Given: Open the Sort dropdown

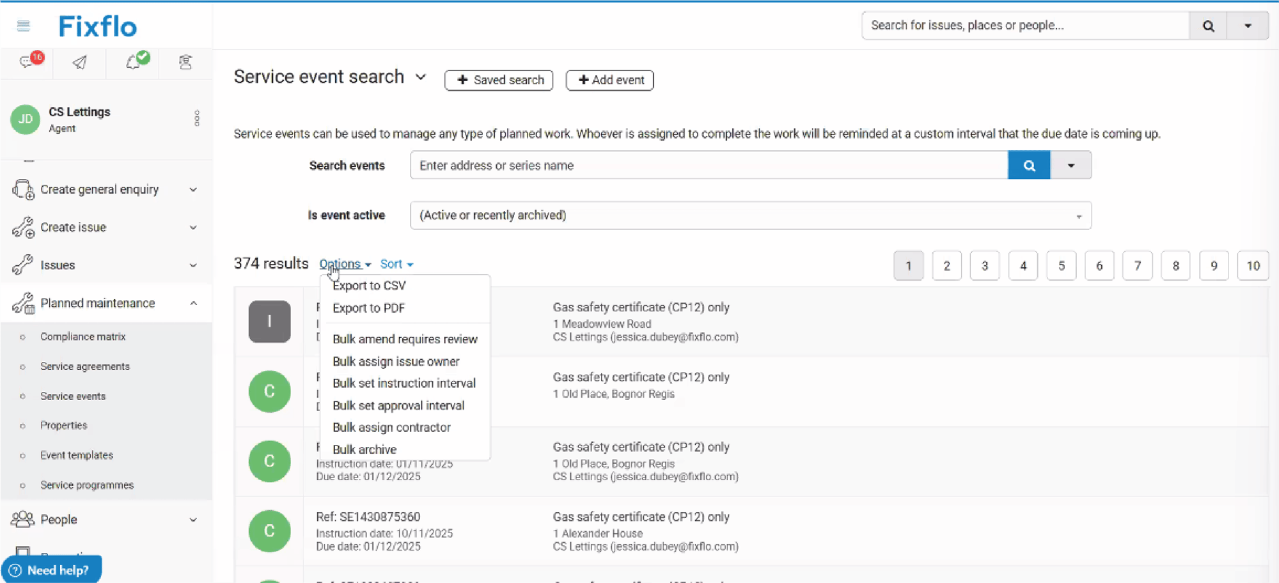Looking at the screenshot, I should coord(396,264).
